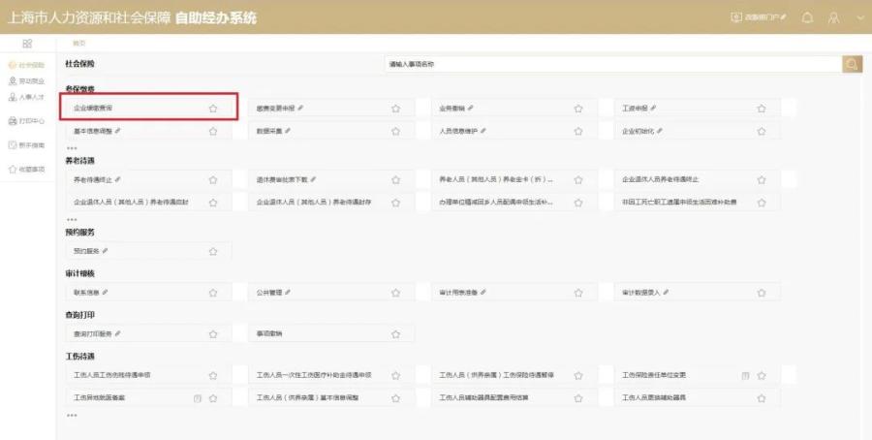The height and width of the screenshot is (440, 872).
Task: Toggle favorite star for 工资申报
Action: [x=762, y=109]
